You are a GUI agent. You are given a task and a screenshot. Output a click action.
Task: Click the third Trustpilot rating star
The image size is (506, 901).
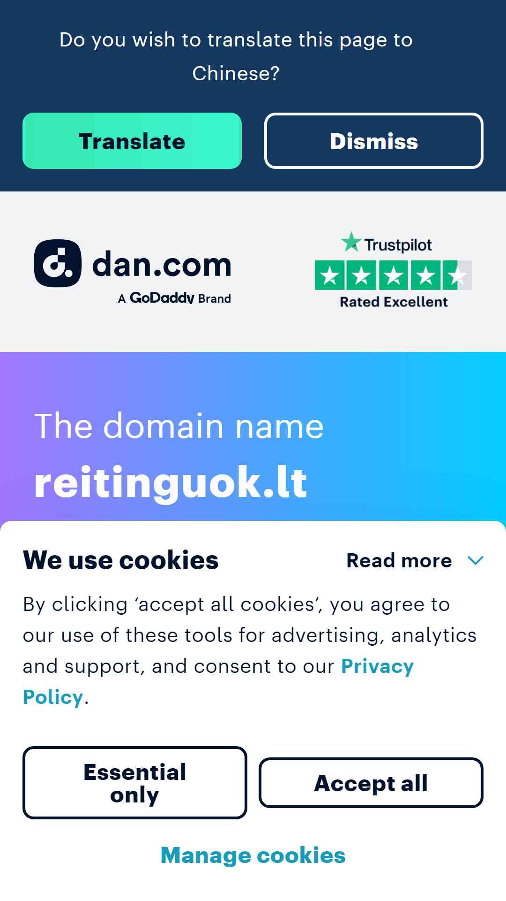point(394,275)
